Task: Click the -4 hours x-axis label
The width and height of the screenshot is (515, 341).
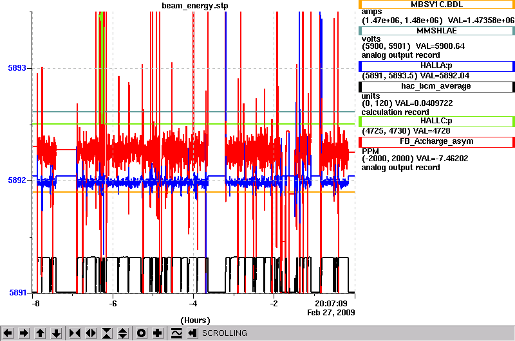Action: pos(193,304)
